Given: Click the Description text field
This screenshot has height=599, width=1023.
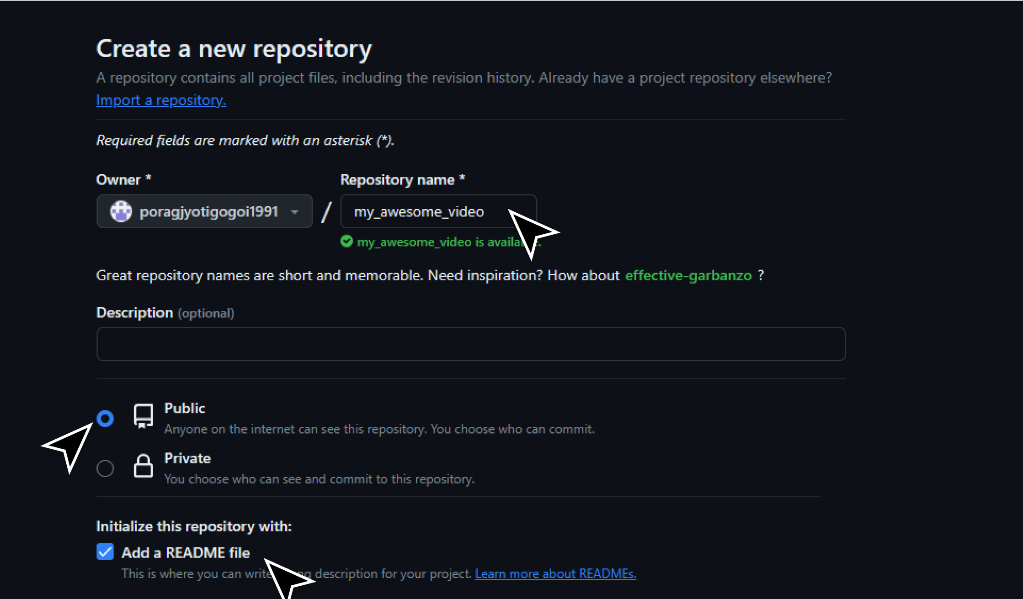Looking at the screenshot, I should tap(471, 344).
